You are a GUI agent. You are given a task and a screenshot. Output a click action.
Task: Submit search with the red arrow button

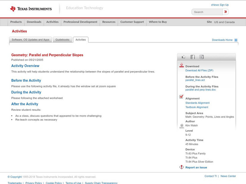226,12
